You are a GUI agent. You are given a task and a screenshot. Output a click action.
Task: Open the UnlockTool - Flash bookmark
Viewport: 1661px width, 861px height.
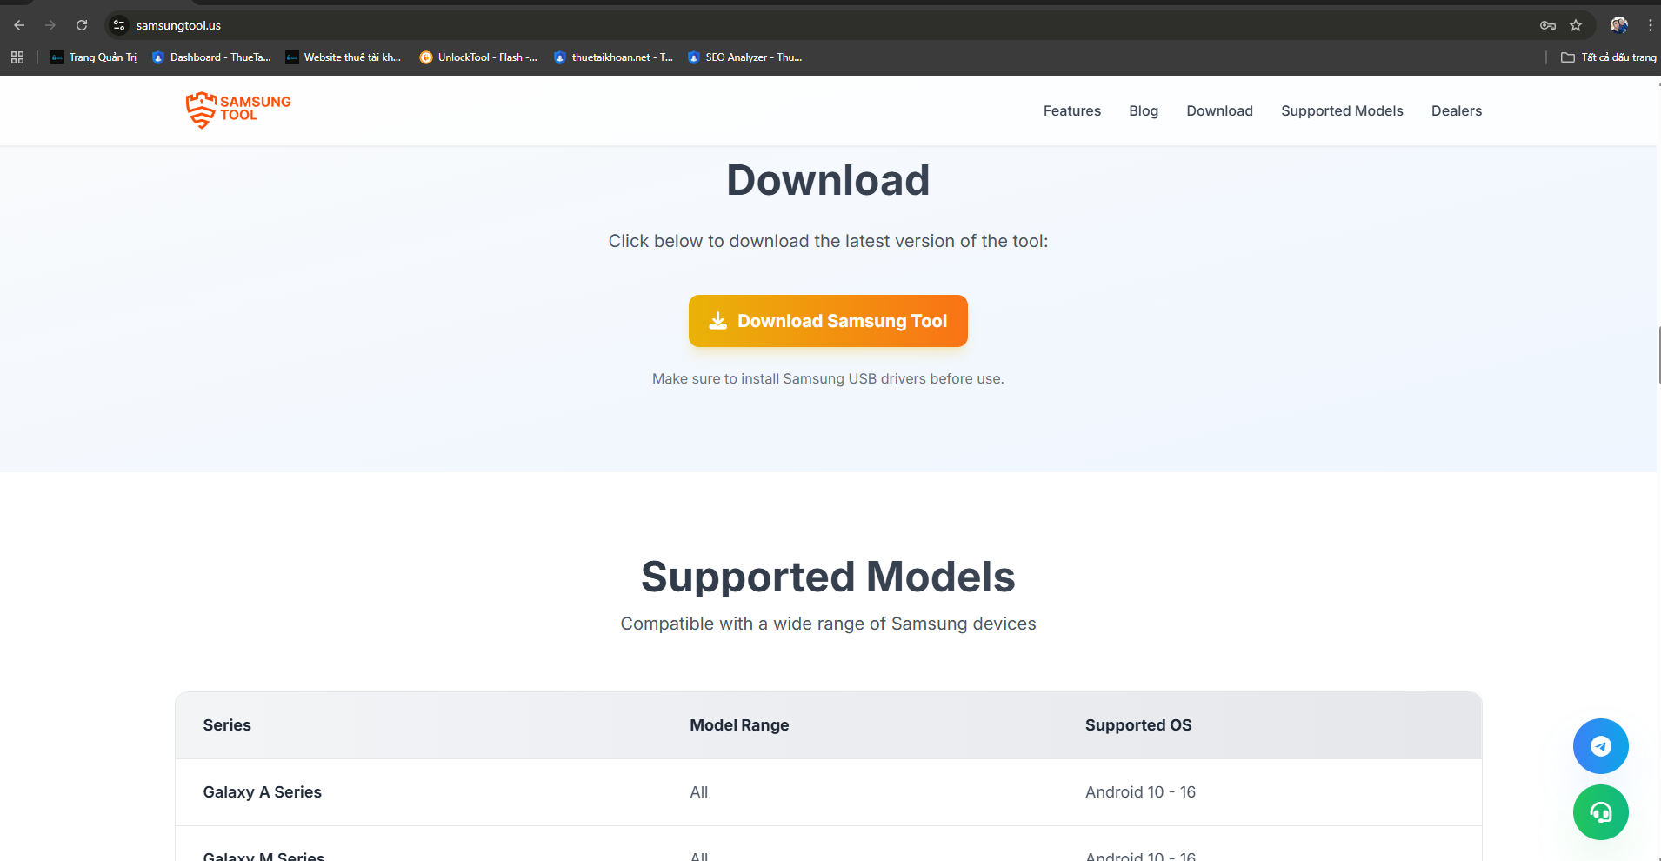pos(478,57)
